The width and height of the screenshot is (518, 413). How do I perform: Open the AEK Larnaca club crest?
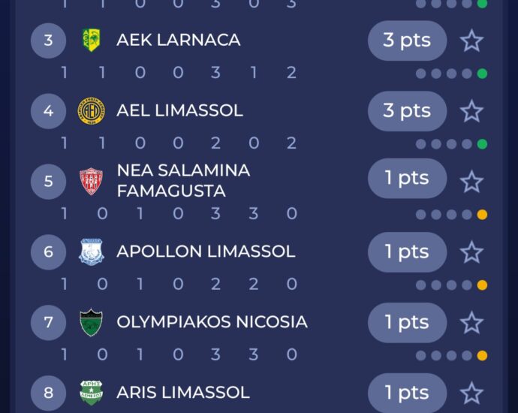[x=91, y=41]
